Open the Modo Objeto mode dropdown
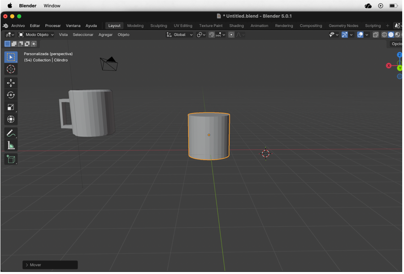Screen dimensions: 404x274 pos(36,35)
